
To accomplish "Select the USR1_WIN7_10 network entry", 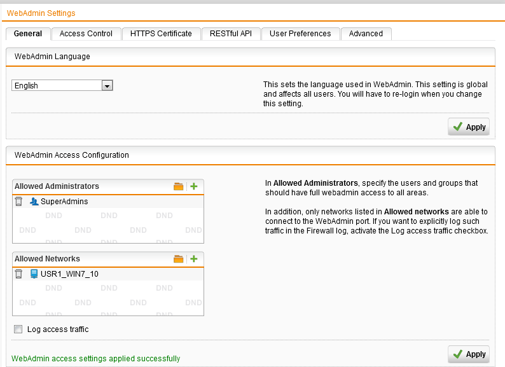I will tap(69, 274).
